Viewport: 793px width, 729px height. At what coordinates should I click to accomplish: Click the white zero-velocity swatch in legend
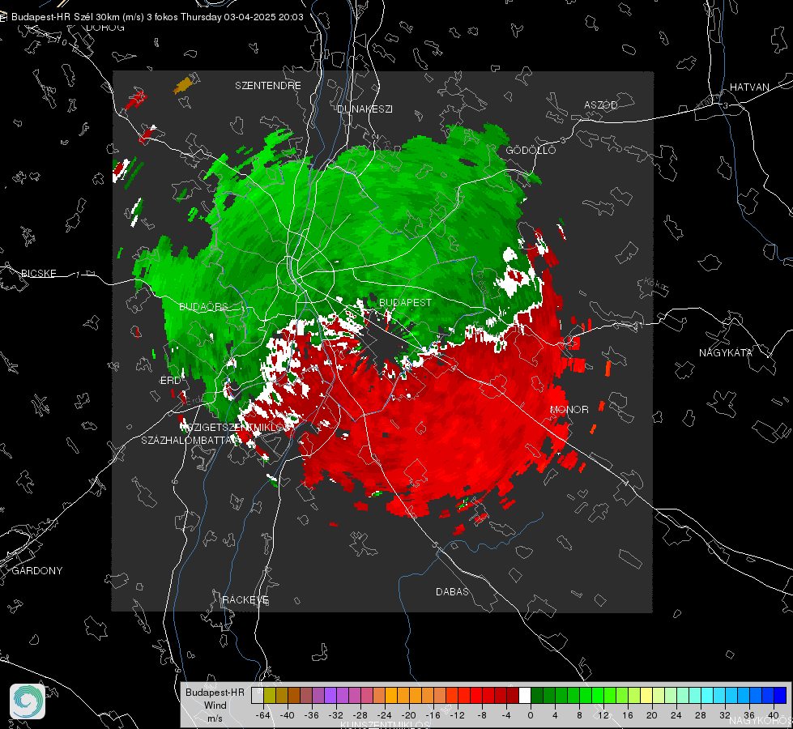pos(525,695)
